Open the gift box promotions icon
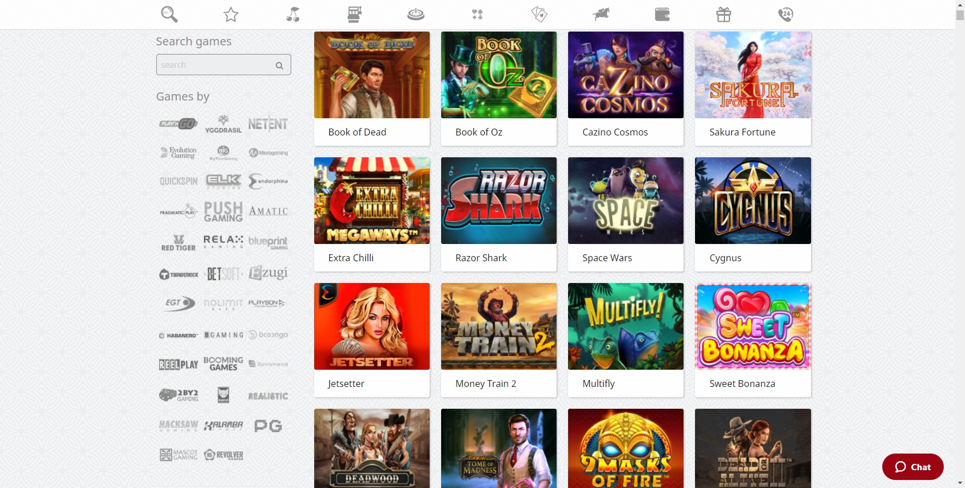 pyautogui.click(x=724, y=14)
